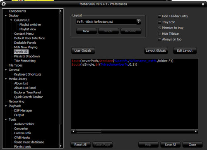The image size is (207, 150).
Task: Click up arrow of tree scrollbar
Action: pyautogui.click(x=60, y=11)
